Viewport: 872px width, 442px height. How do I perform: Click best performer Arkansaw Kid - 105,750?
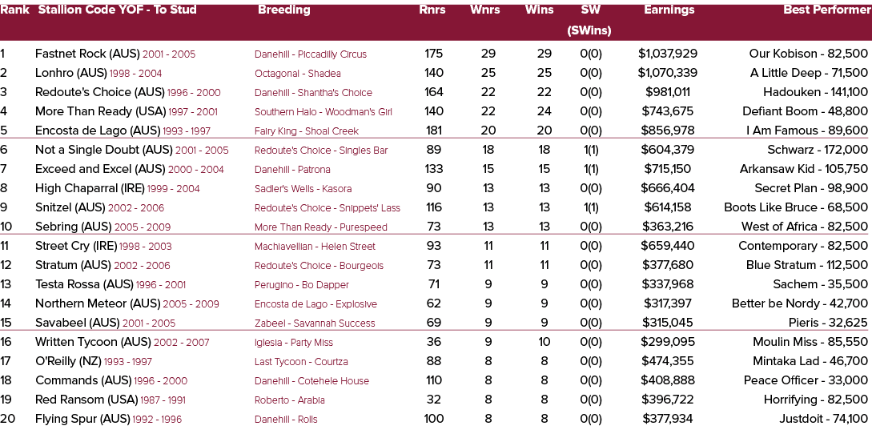[x=804, y=169]
